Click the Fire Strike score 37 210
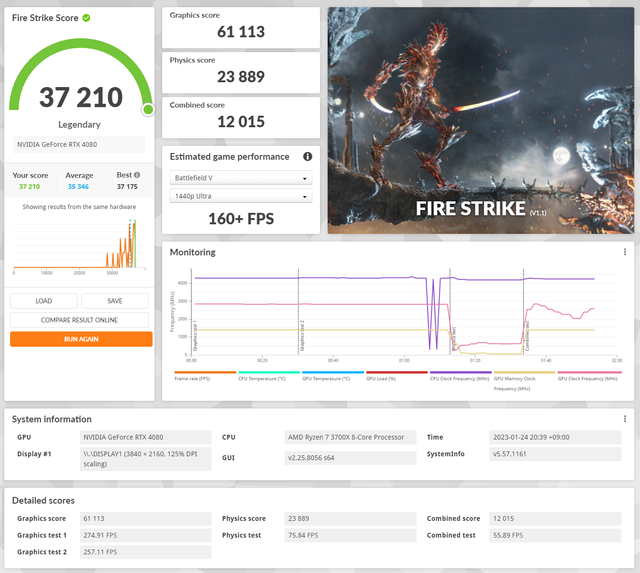The height and width of the screenshot is (573, 640). pyautogui.click(x=81, y=98)
